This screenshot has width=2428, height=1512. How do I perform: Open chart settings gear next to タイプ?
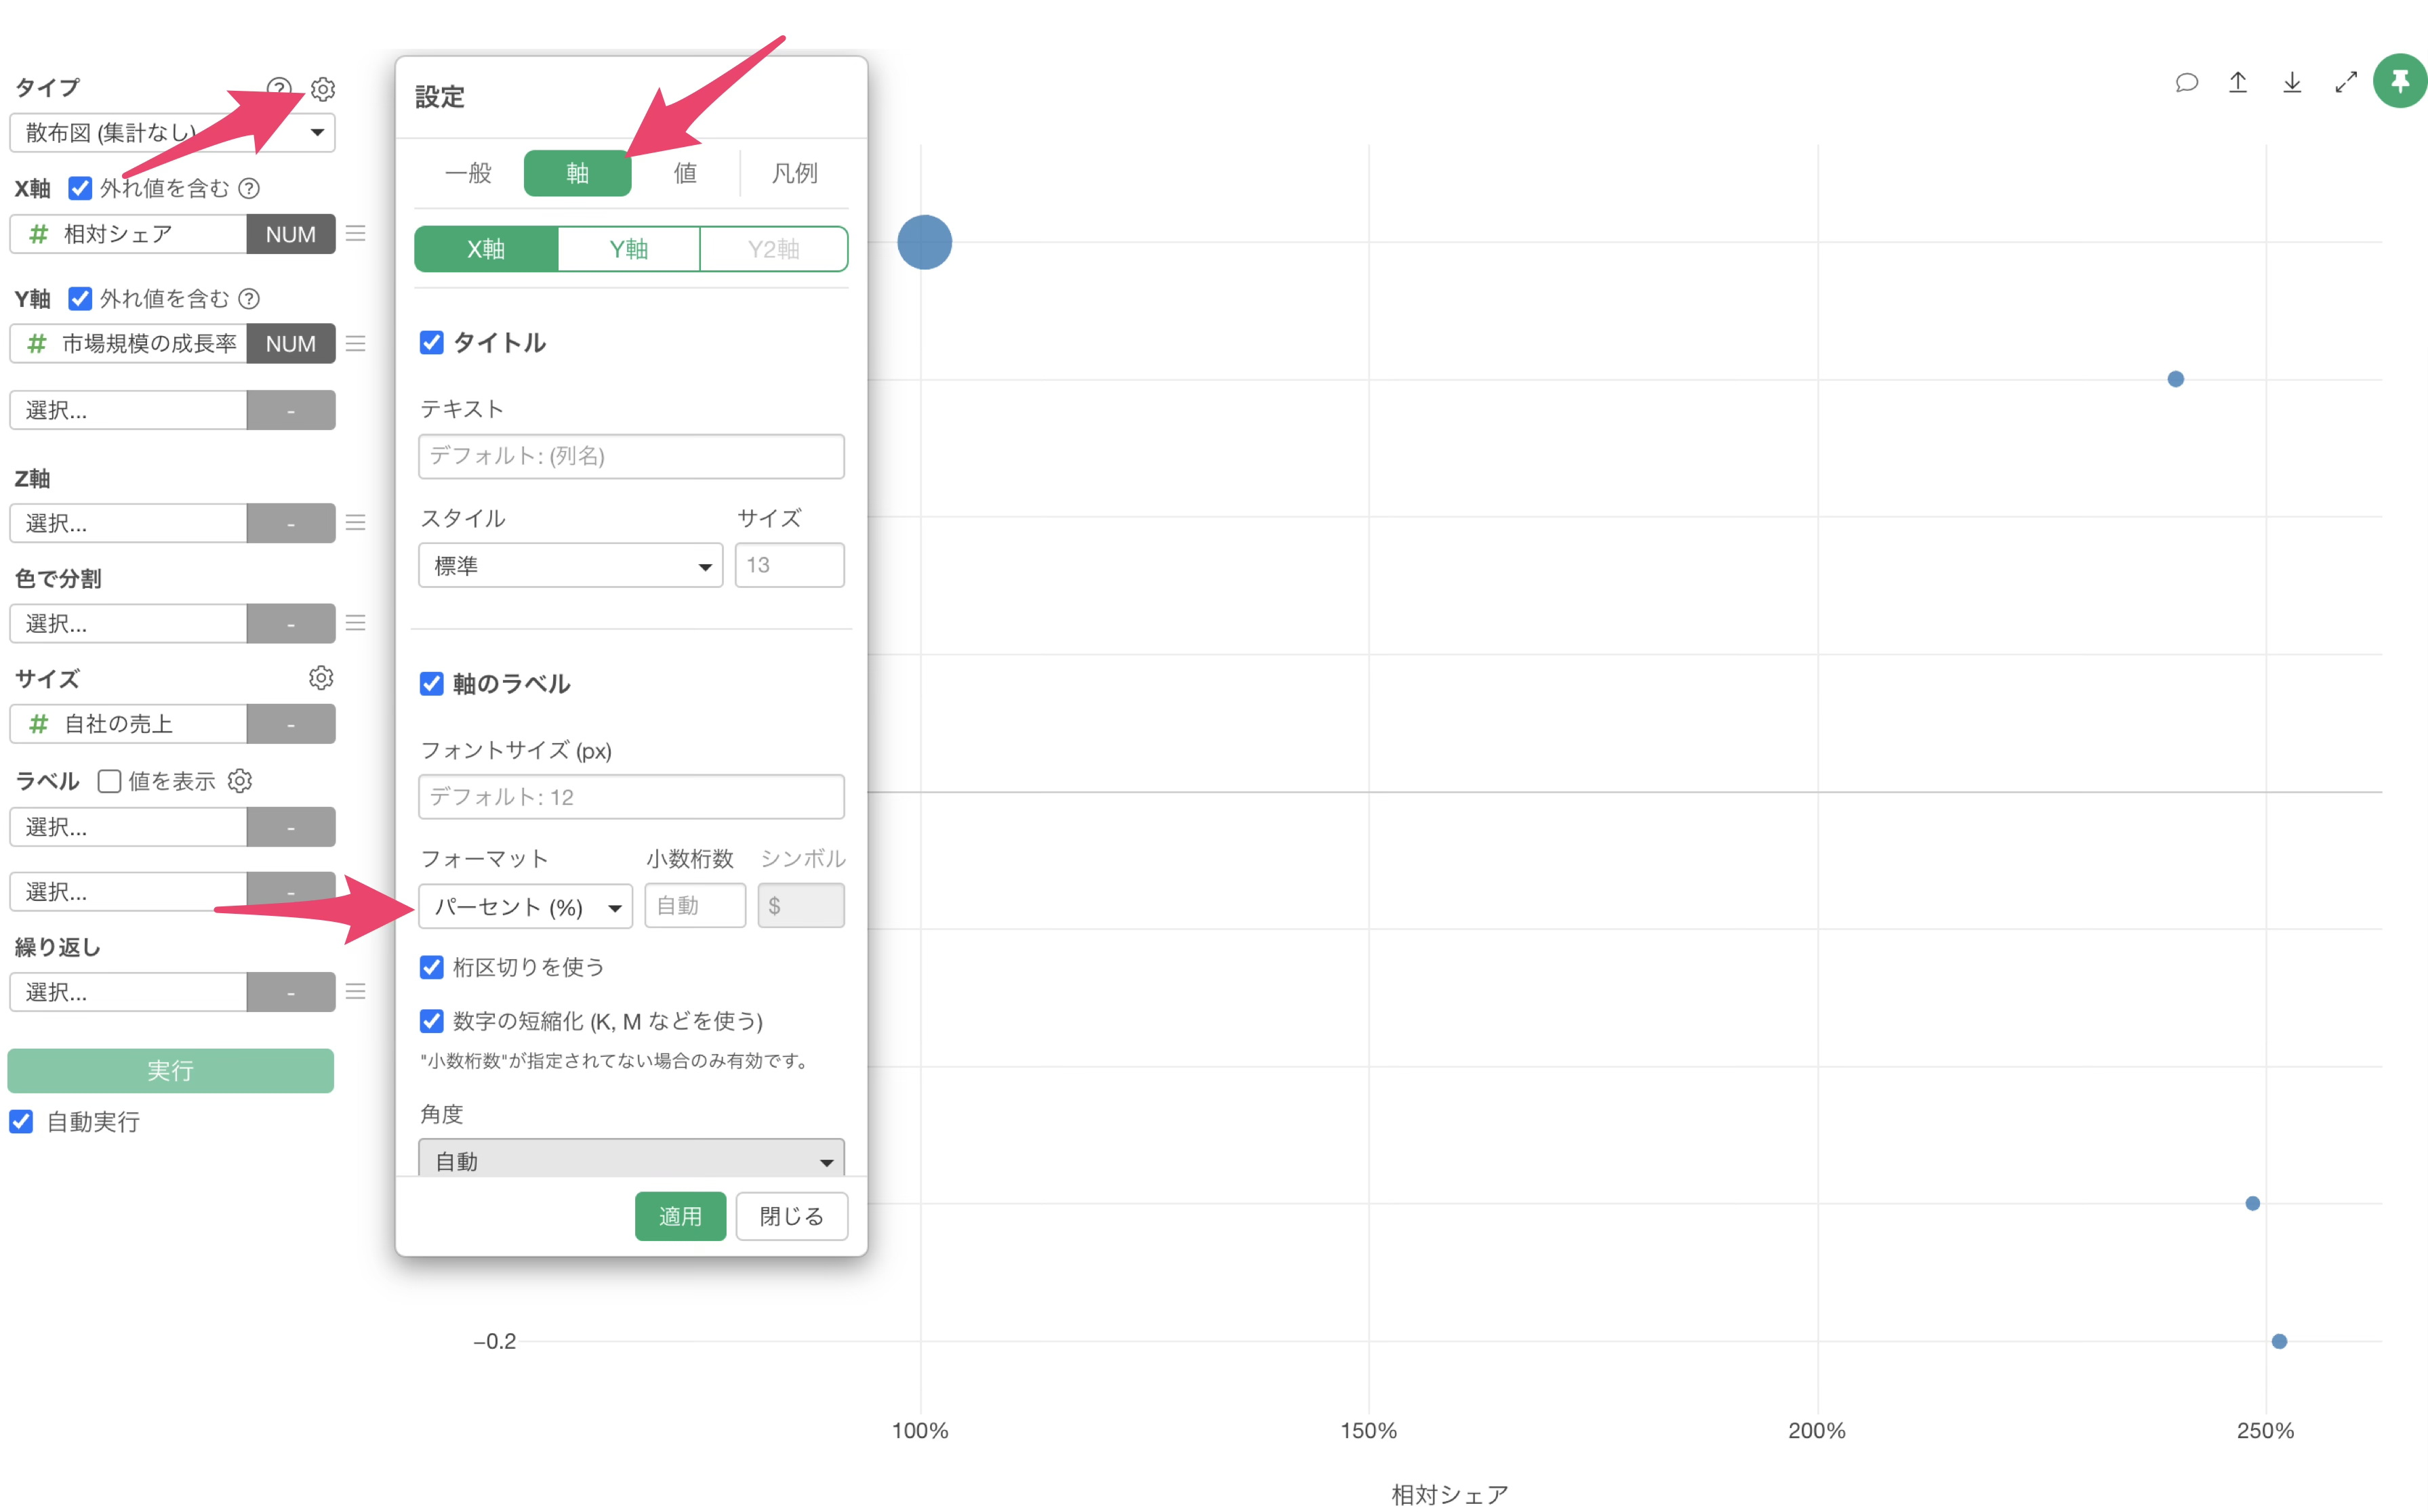(322, 89)
